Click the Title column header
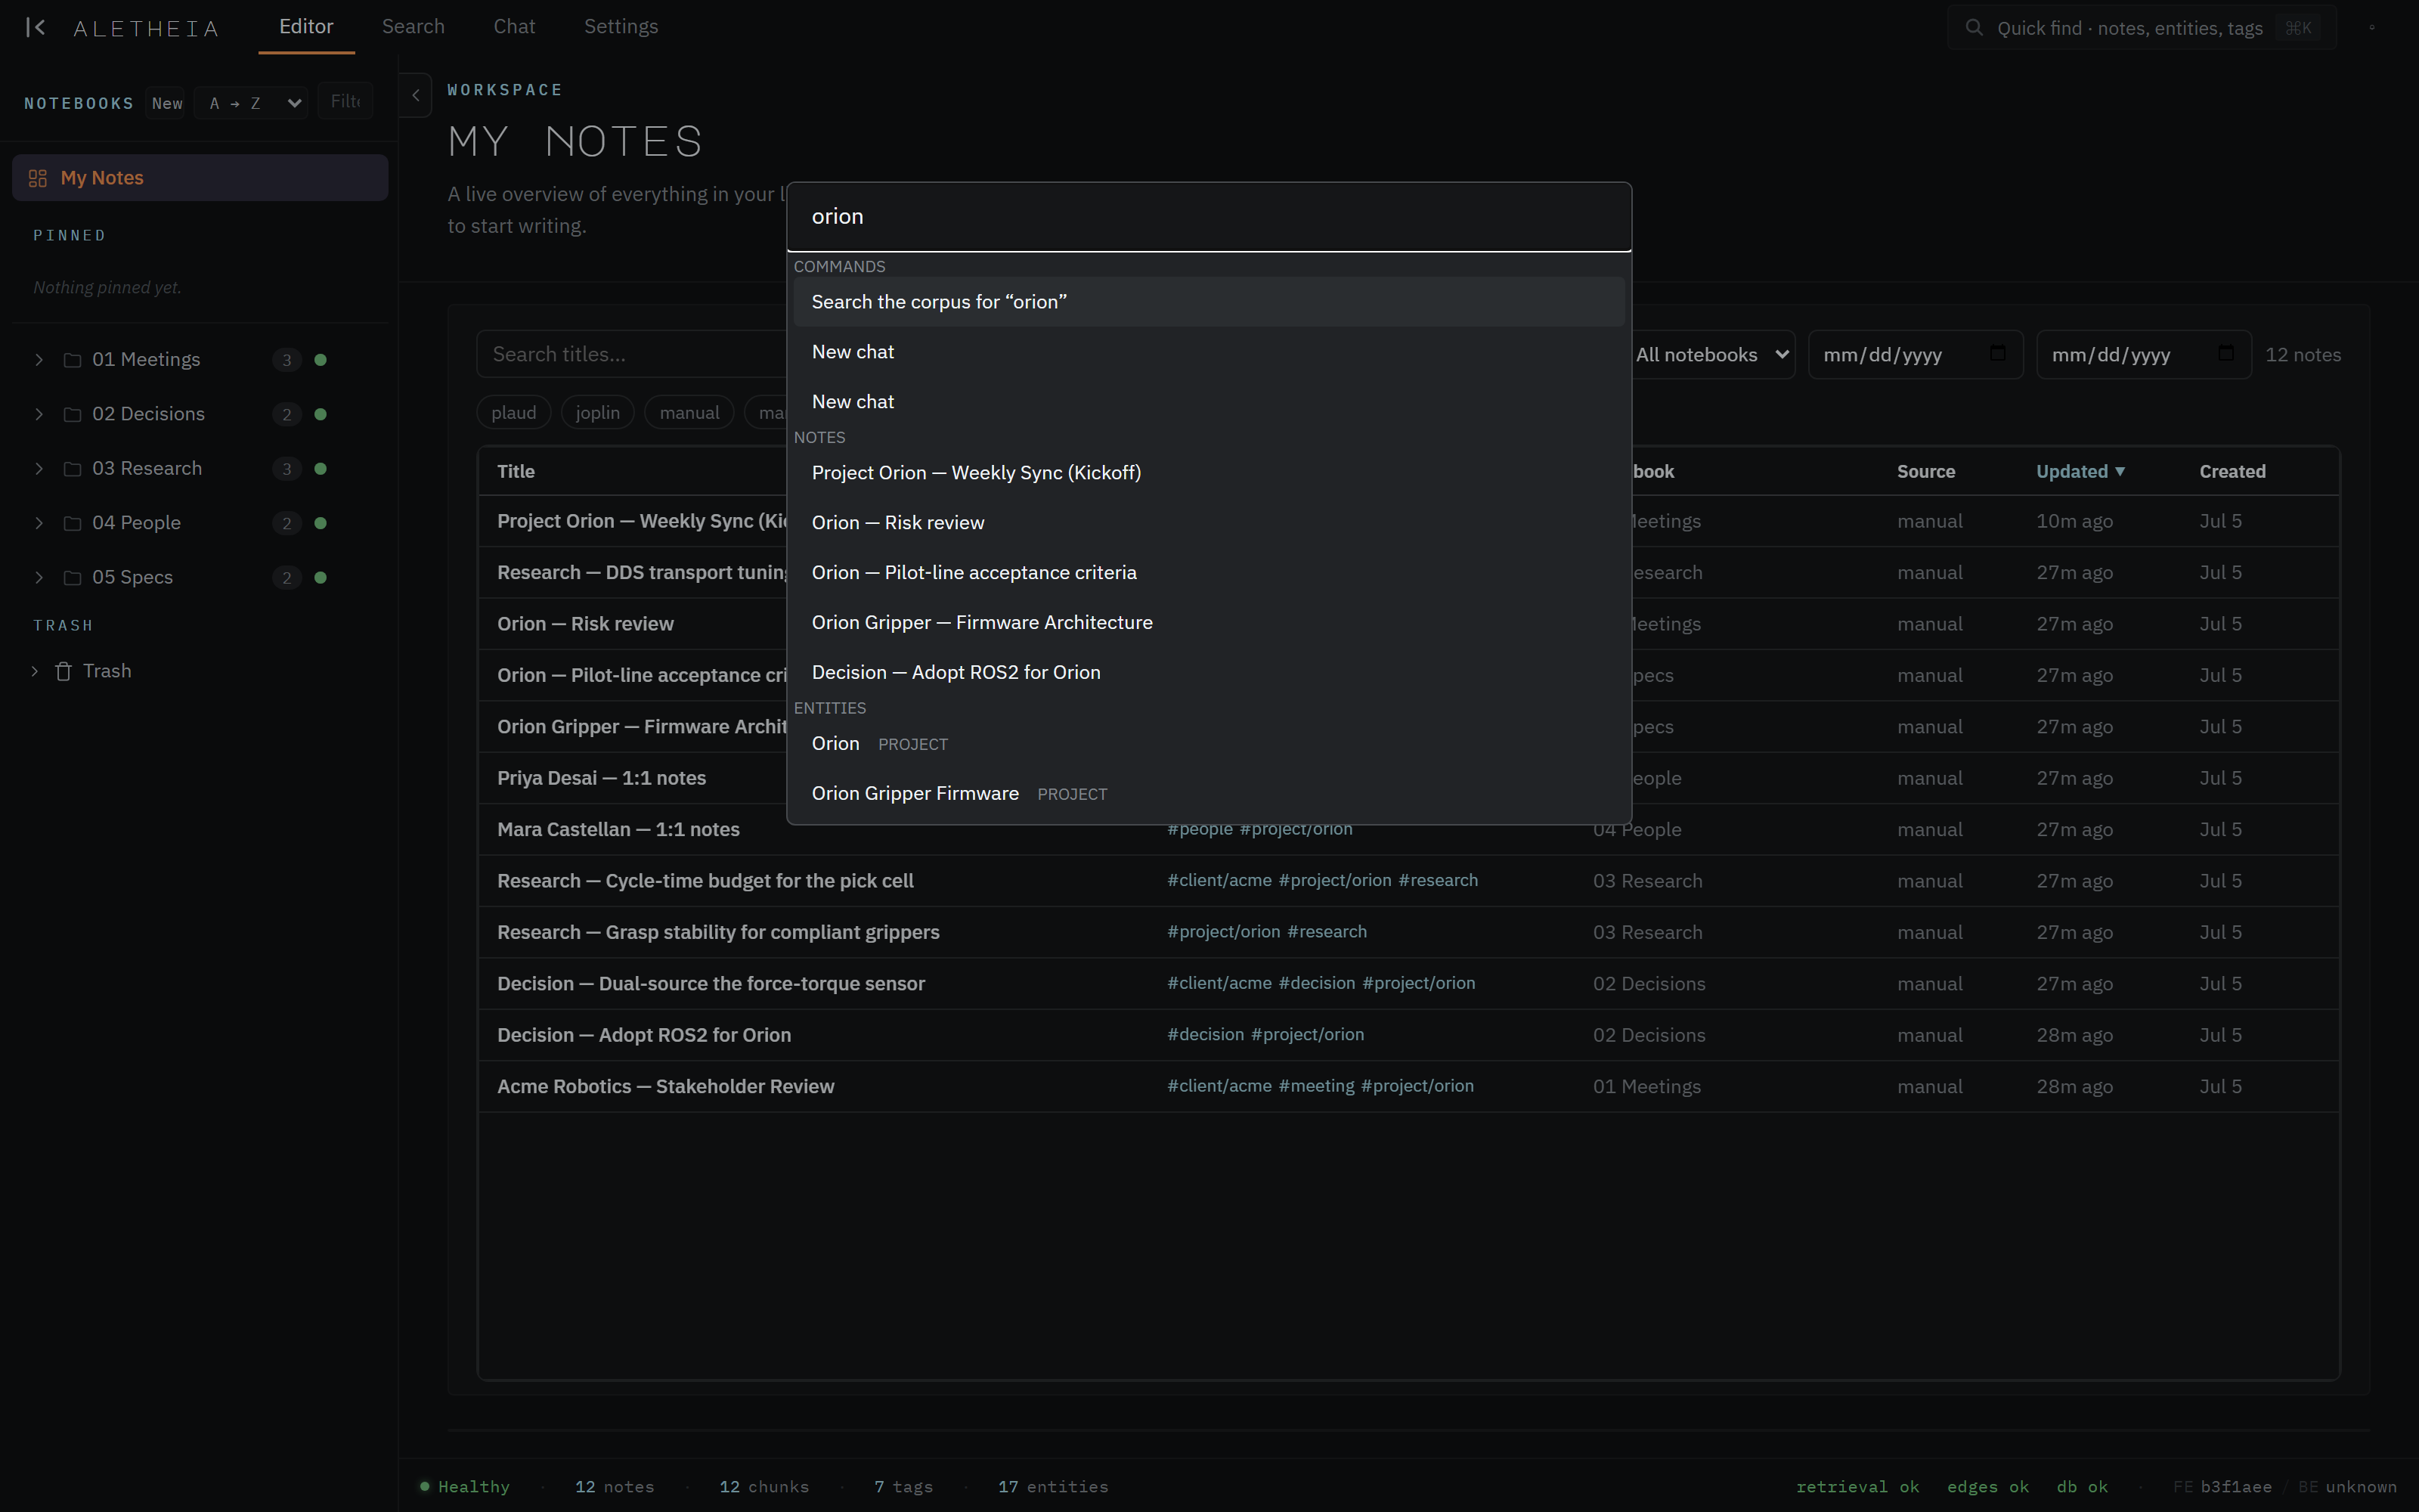 [x=516, y=472]
